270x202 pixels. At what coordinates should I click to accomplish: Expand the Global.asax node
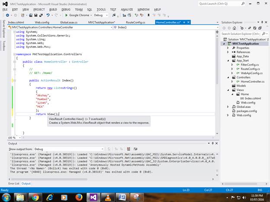[228, 107]
